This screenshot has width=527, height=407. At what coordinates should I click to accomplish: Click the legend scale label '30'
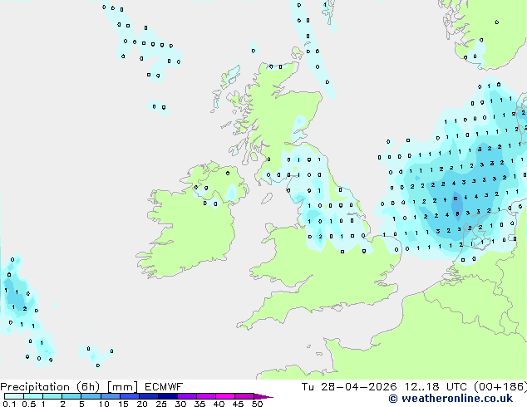pyautogui.click(x=181, y=404)
